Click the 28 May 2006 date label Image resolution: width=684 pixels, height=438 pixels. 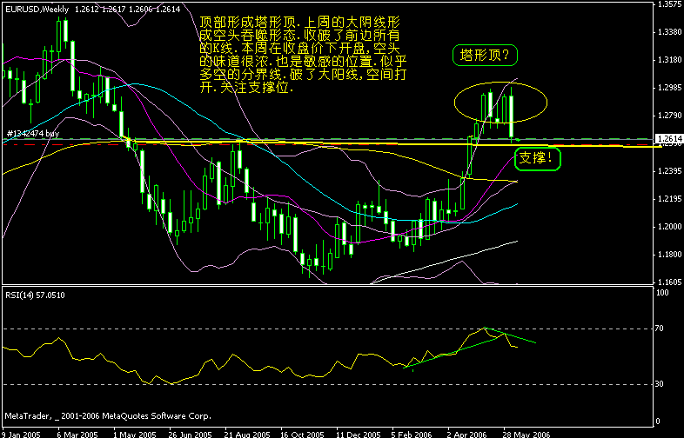526,434
